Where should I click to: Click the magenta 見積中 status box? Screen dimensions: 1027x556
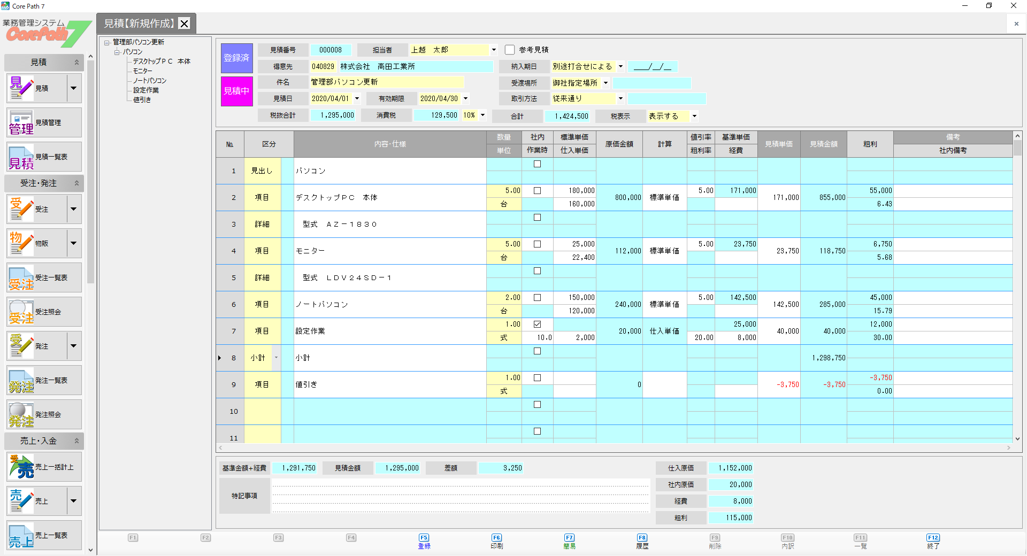coord(236,91)
